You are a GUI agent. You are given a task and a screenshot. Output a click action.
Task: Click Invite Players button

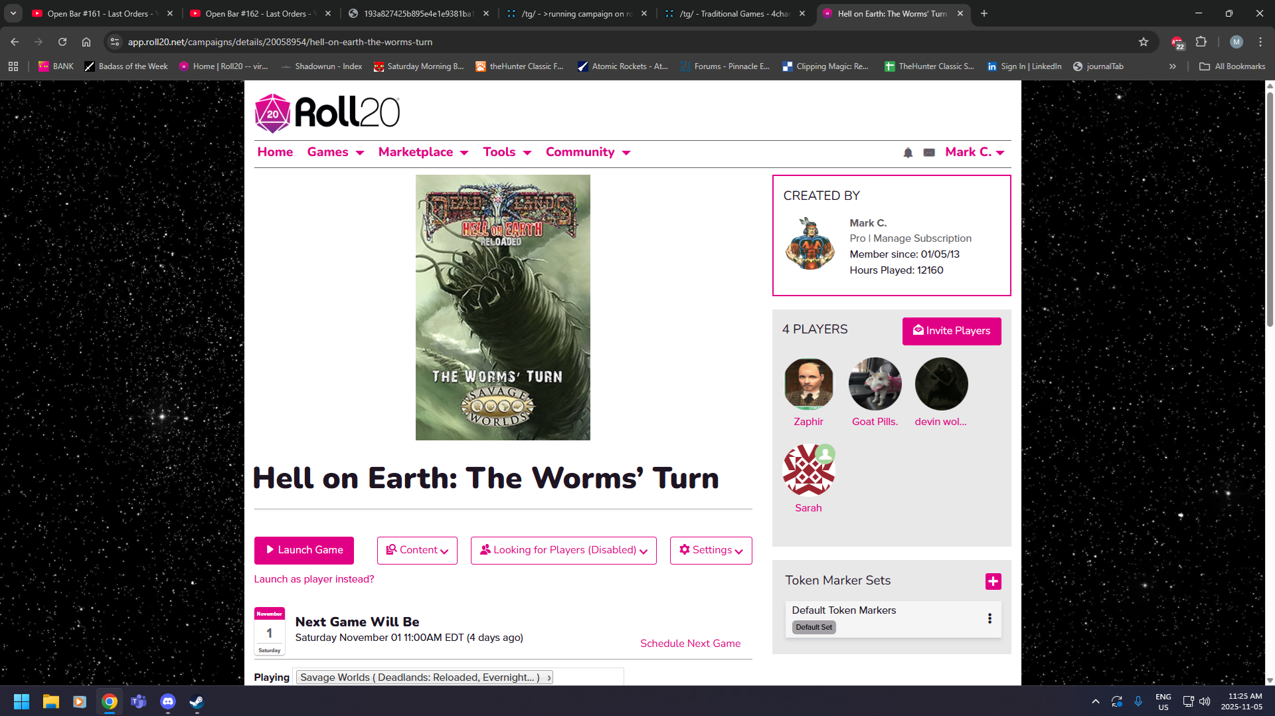click(952, 331)
